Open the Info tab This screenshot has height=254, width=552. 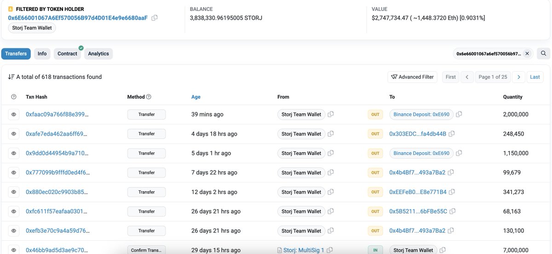pyautogui.click(x=42, y=54)
